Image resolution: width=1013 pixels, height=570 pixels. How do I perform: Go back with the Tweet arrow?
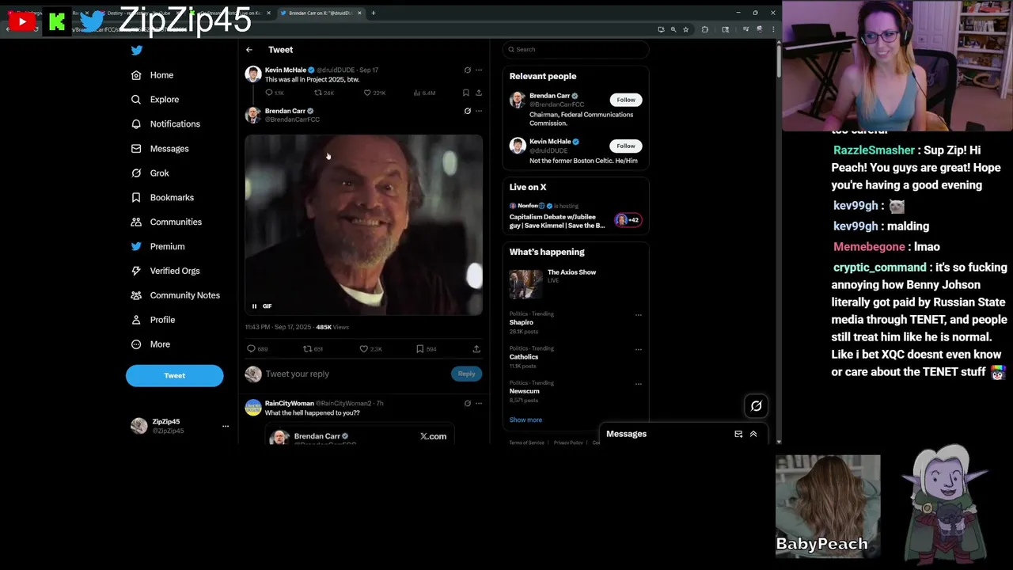(x=249, y=50)
